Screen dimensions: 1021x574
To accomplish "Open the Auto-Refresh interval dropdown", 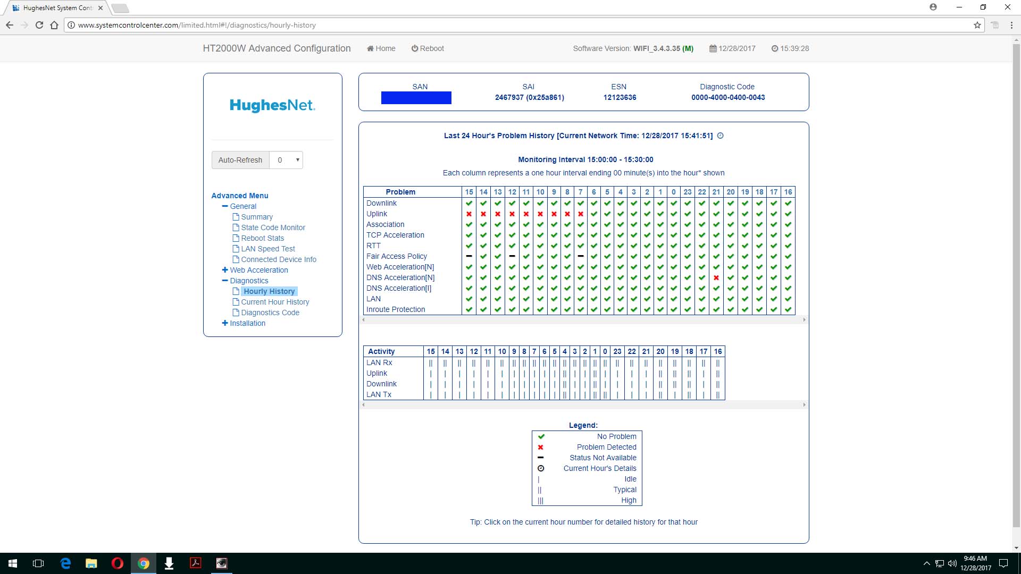I will click(286, 160).
